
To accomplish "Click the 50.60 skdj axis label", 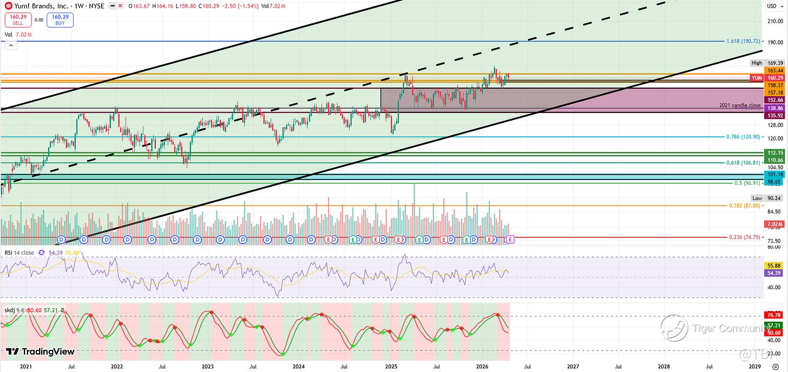I will click(x=774, y=333).
